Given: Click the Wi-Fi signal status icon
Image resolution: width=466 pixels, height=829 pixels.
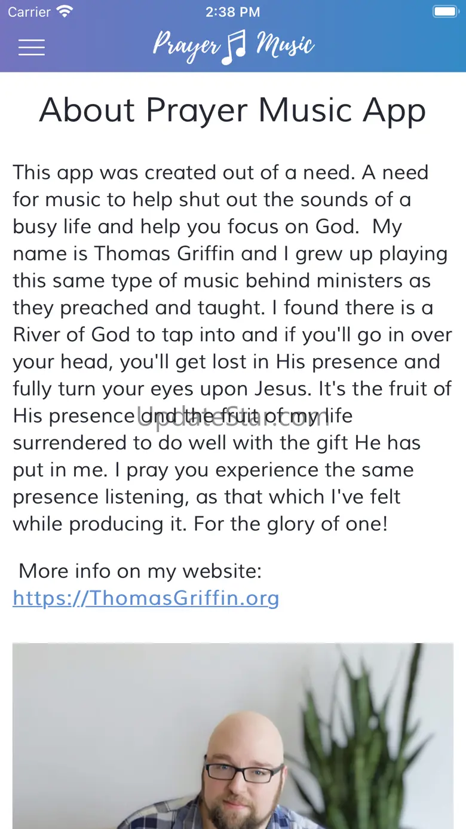Looking at the screenshot, I should click(64, 11).
